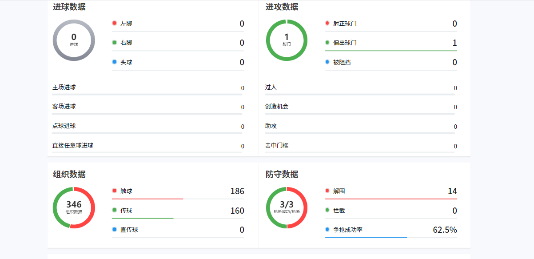Click the 争抢成功率 progress bar
Image resolution: width=534 pixels, height=259 pixels.
pos(366,237)
